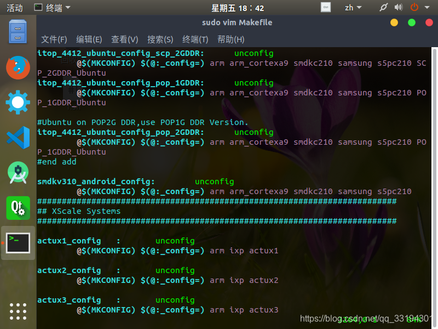Click unconfig after actux1_config
The height and width of the screenshot is (329, 438).
coord(175,241)
